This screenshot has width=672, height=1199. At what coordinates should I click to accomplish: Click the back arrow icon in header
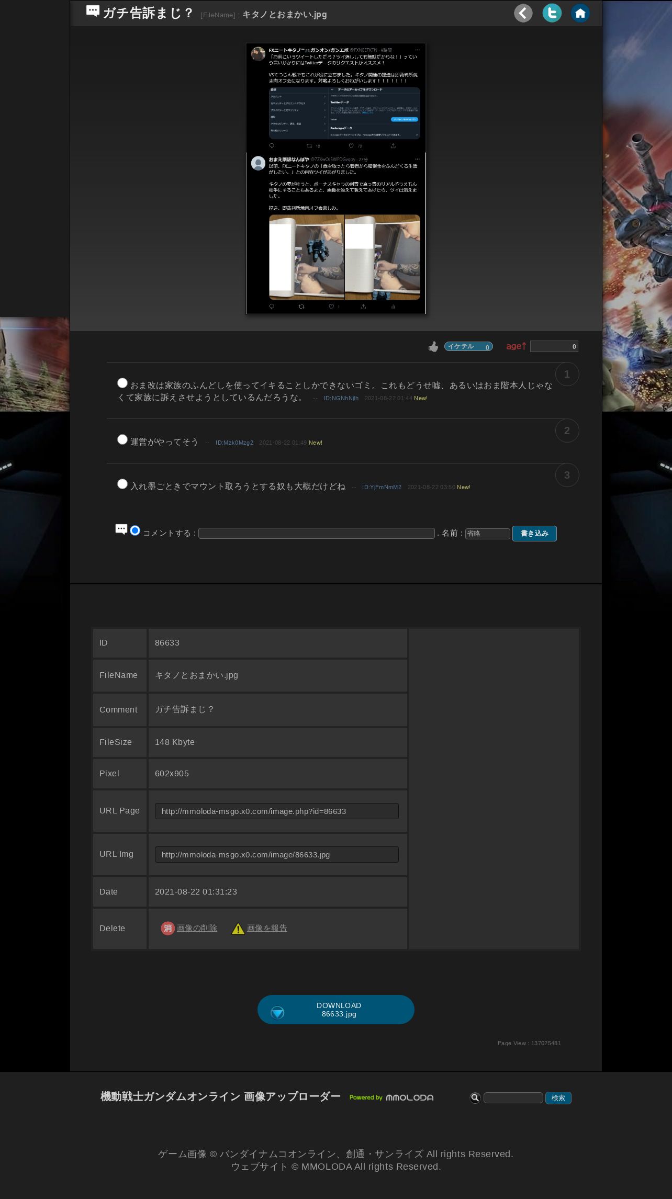pos(523,13)
